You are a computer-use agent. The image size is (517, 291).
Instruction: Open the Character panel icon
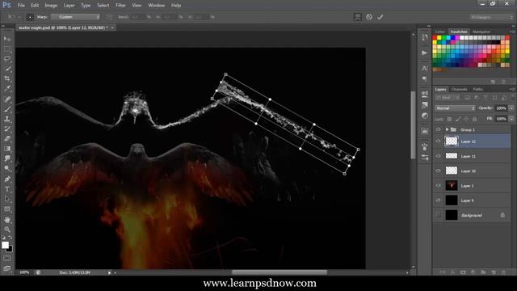click(x=425, y=68)
